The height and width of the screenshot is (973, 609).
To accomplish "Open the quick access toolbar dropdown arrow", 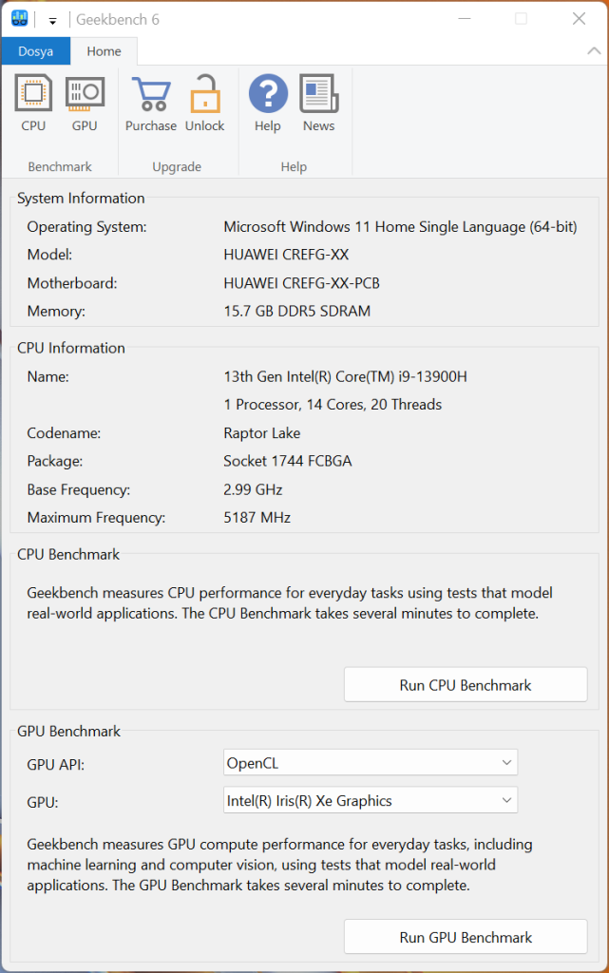I will point(52,21).
